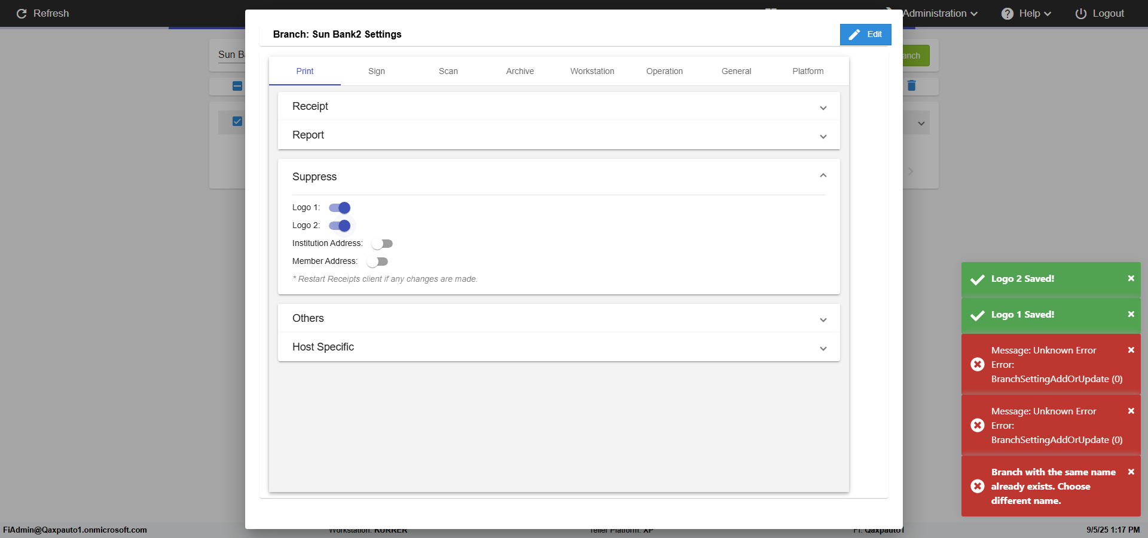Image resolution: width=1148 pixels, height=538 pixels.
Task: Click the Help question mark icon
Action: click(x=1007, y=14)
